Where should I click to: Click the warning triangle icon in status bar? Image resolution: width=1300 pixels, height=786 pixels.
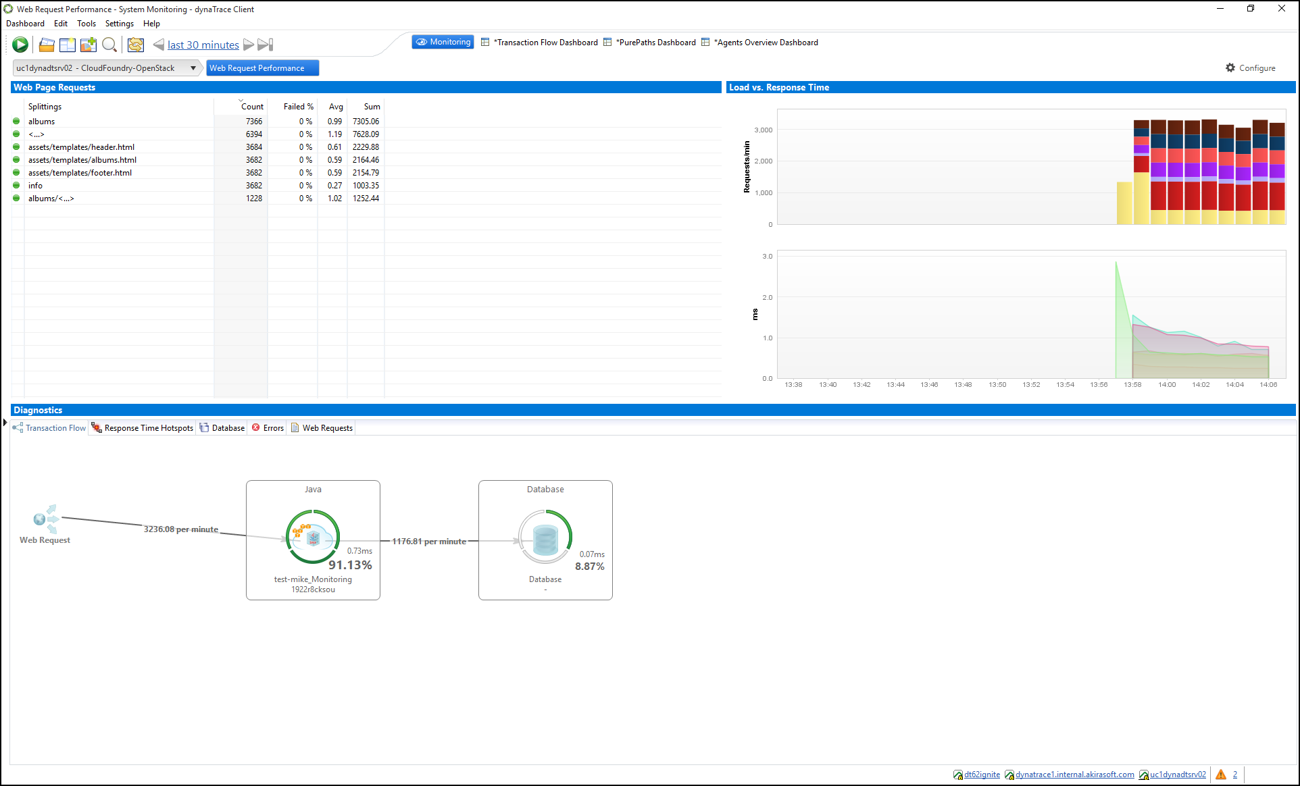[1221, 775]
